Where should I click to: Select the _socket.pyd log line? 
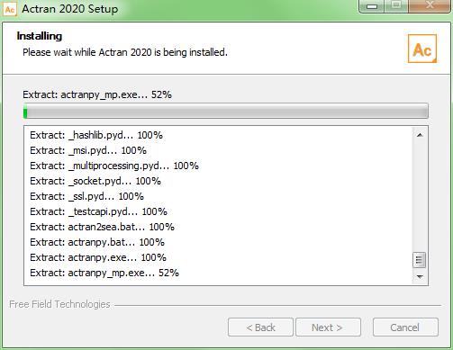95,181
